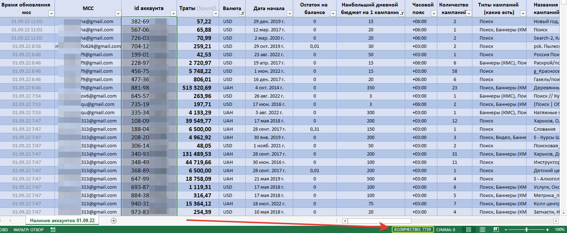Add a new sheet with plus button

[x=114, y=221]
